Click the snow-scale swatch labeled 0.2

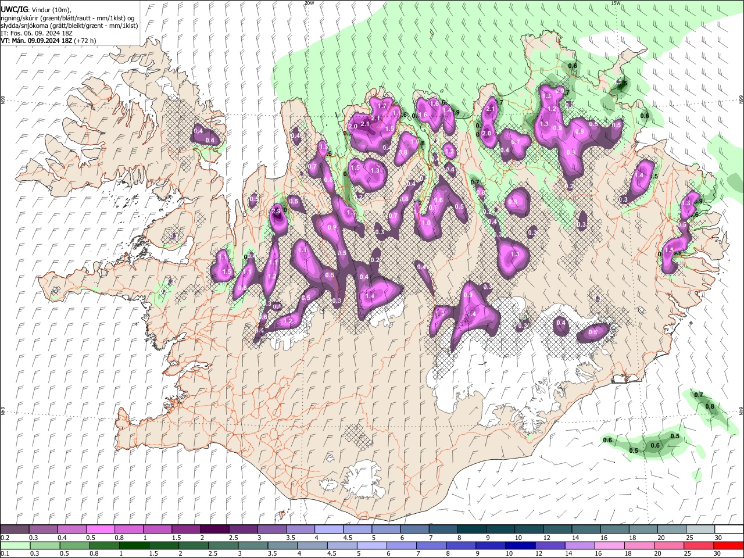point(15,530)
